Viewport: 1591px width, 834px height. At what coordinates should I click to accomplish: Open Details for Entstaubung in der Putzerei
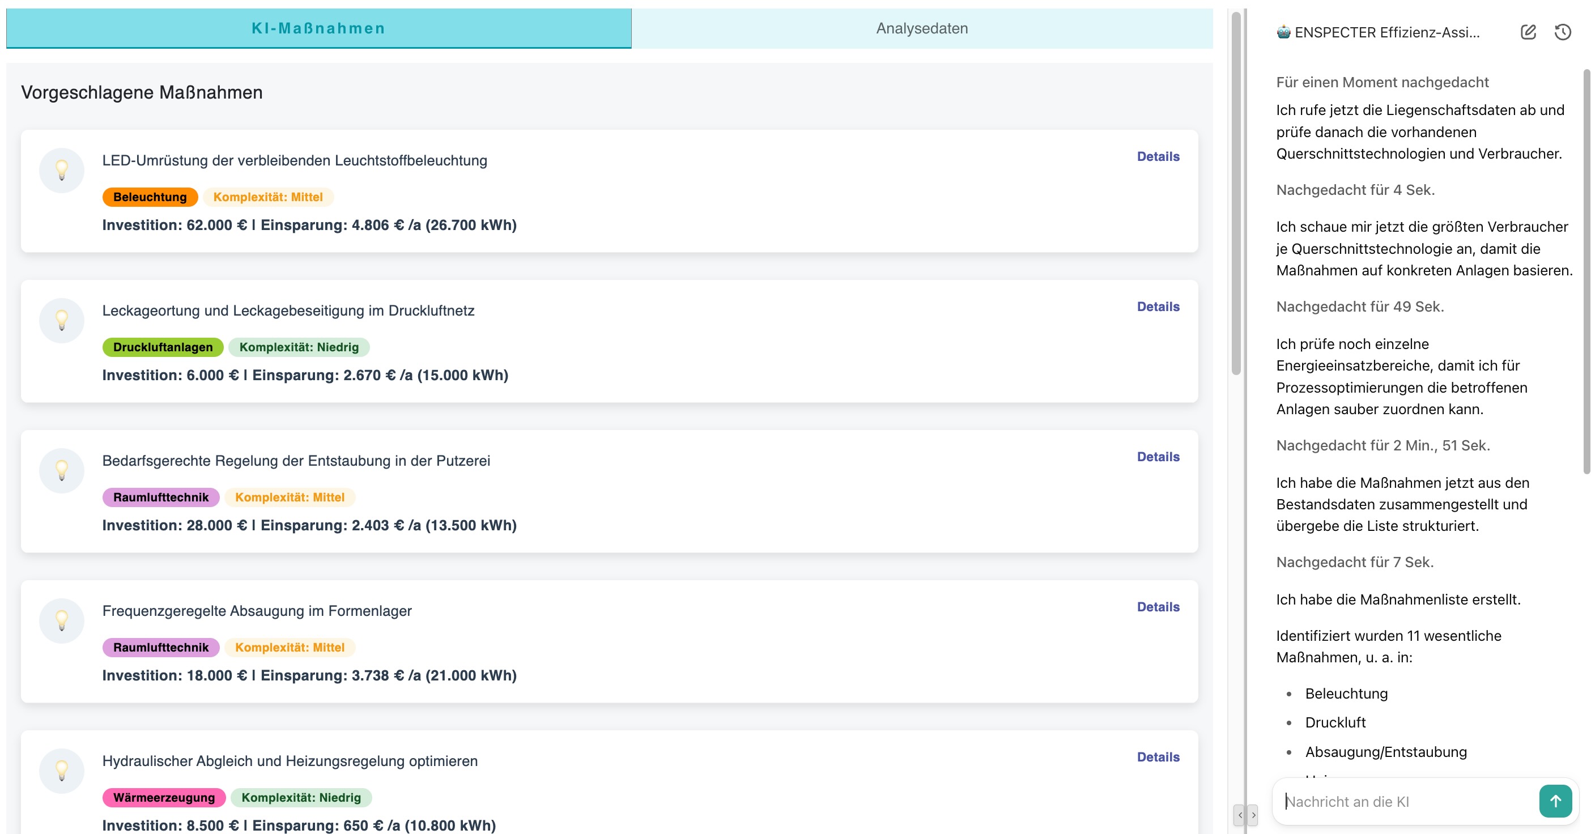[1158, 457]
